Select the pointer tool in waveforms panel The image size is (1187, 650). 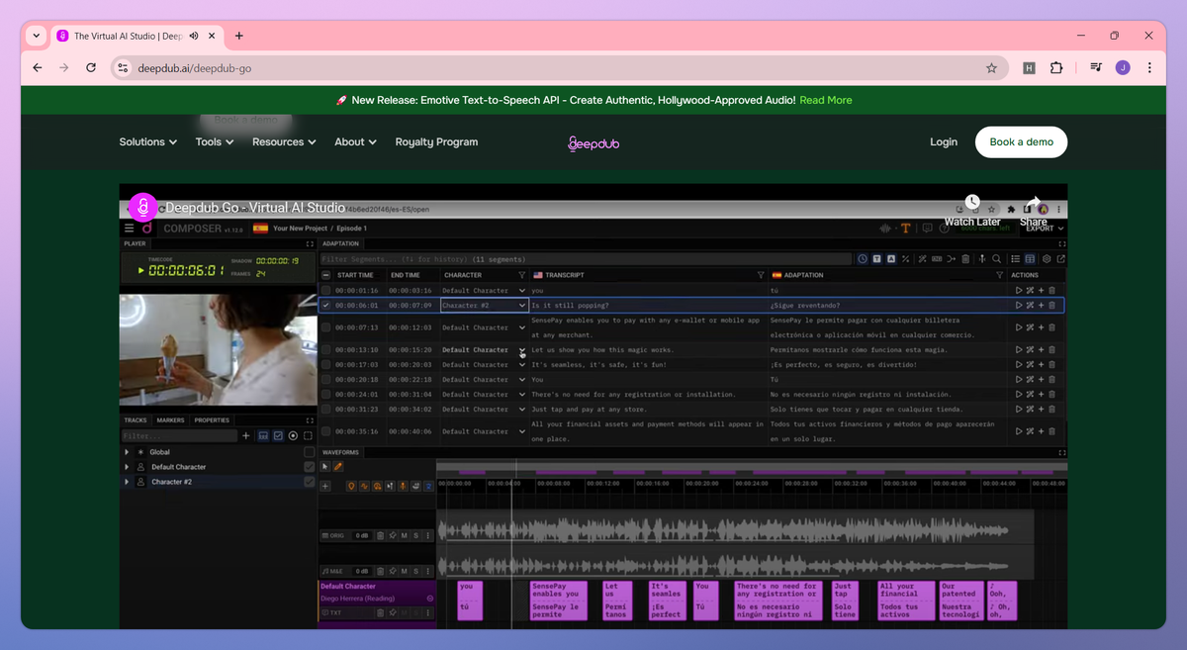pyautogui.click(x=325, y=466)
